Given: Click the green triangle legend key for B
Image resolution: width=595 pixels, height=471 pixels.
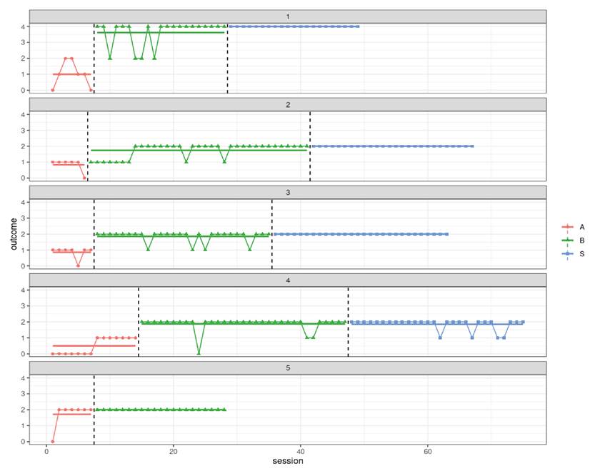Looking at the screenshot, I should (x=568, y=240).
